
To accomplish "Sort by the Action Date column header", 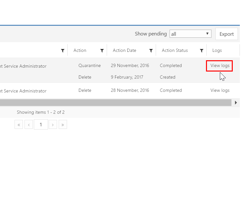I will 124,51.
